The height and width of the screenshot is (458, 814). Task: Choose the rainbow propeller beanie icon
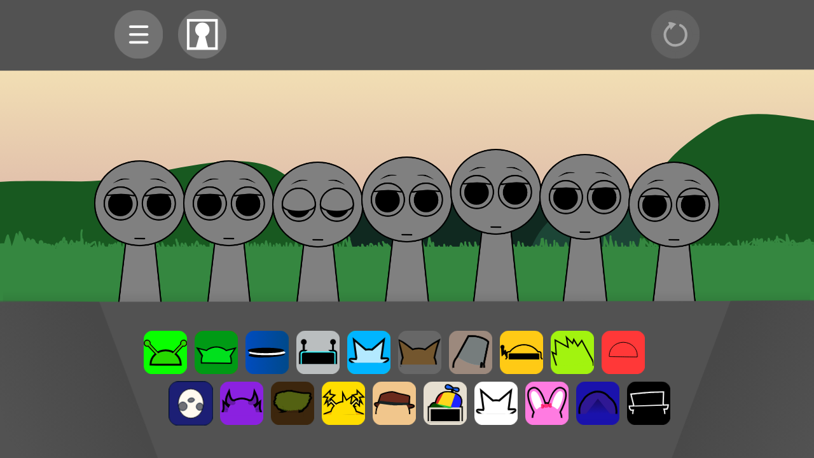(x=445, y=403)
